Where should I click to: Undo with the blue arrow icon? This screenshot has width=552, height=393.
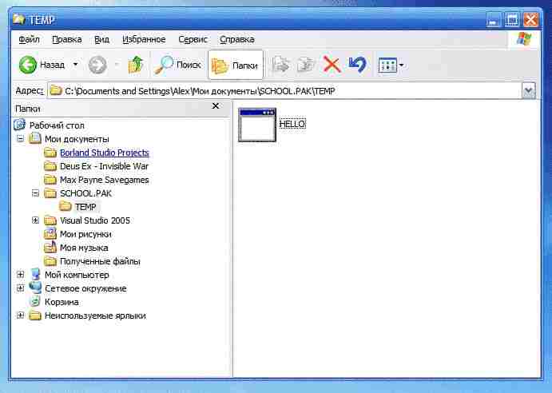click(x=357, y=65)
